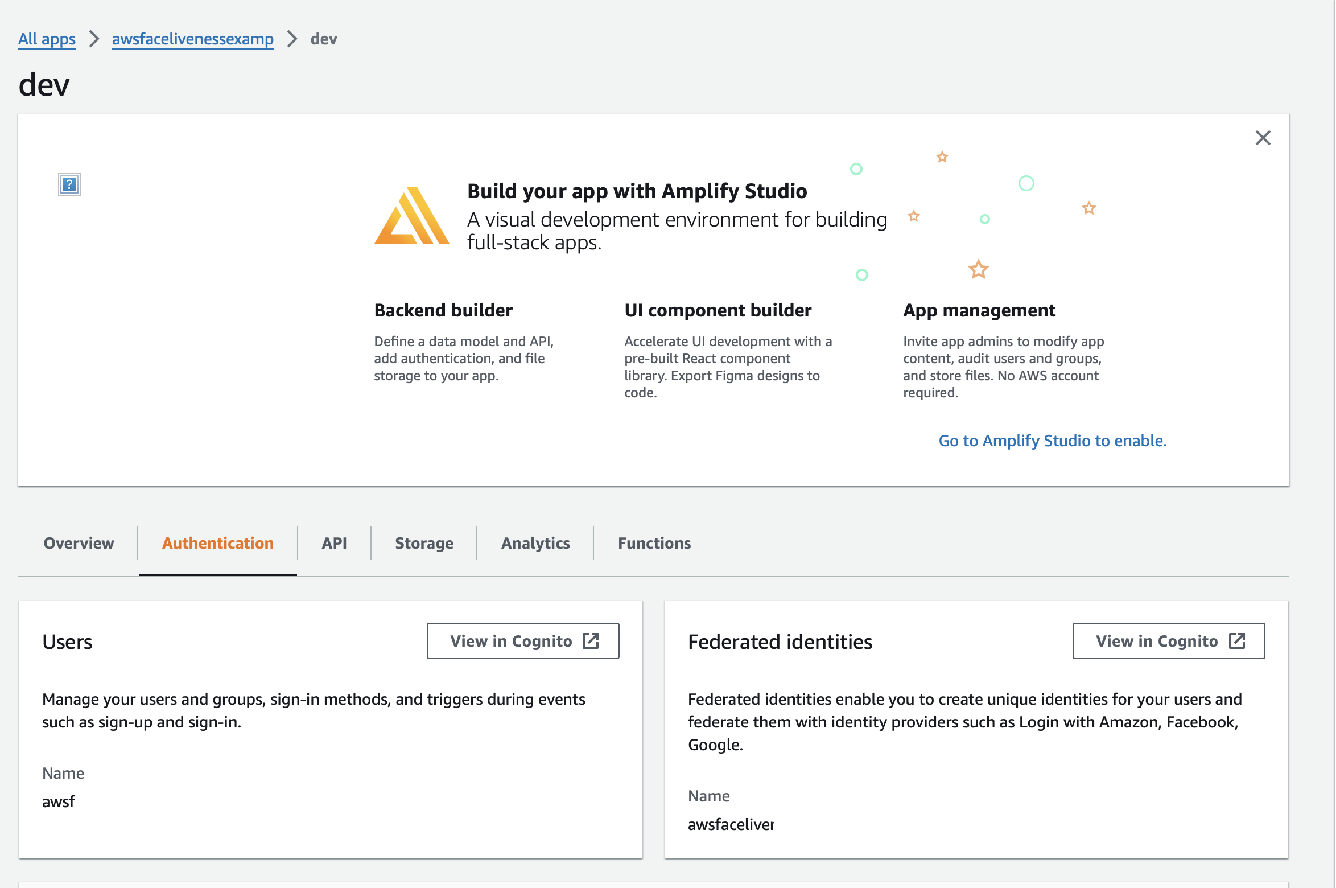Open the awsfacelivenessexamp breadcrumb link
Viewport: 1336px width, 888px height.
pos(193,39)
